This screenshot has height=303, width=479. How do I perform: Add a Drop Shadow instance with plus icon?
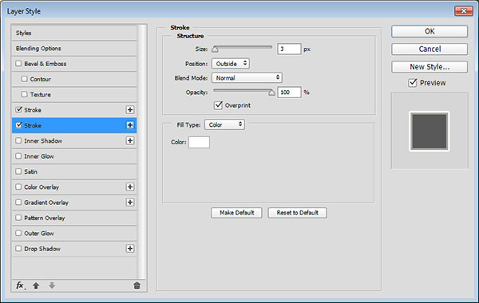click(130, 249)
